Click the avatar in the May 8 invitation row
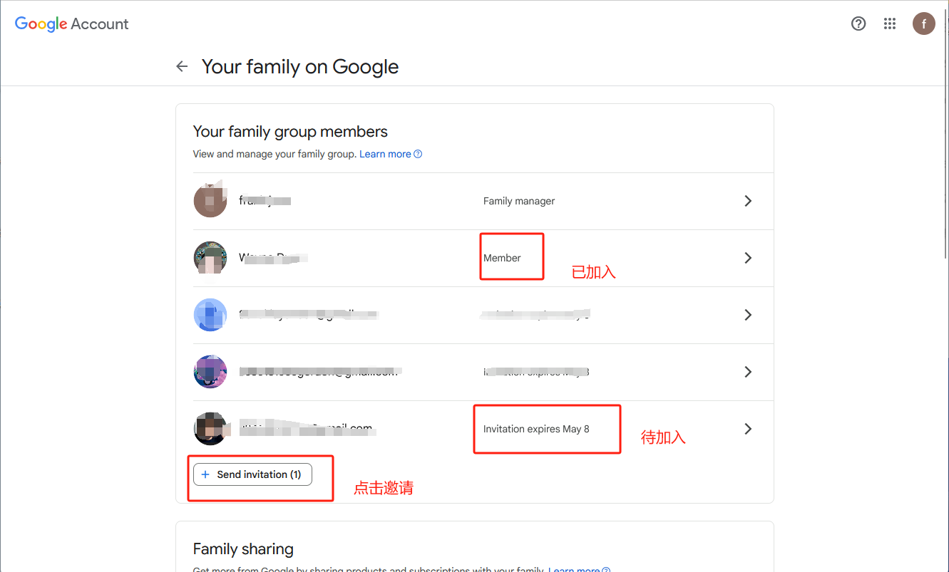This screenshot has width=949, height=572. (210, 429)
